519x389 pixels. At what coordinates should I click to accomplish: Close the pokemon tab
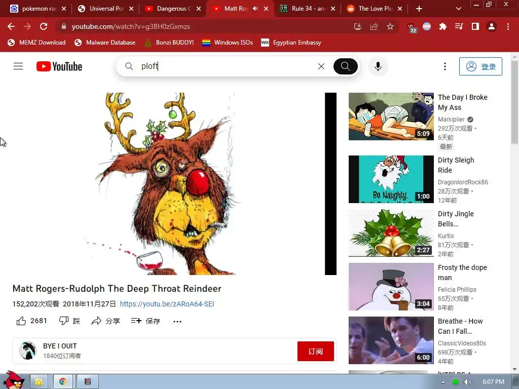click(64, 9)
